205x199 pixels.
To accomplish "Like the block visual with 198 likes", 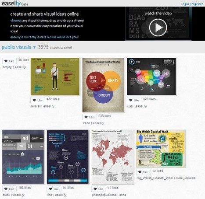I will coord(9,189).
